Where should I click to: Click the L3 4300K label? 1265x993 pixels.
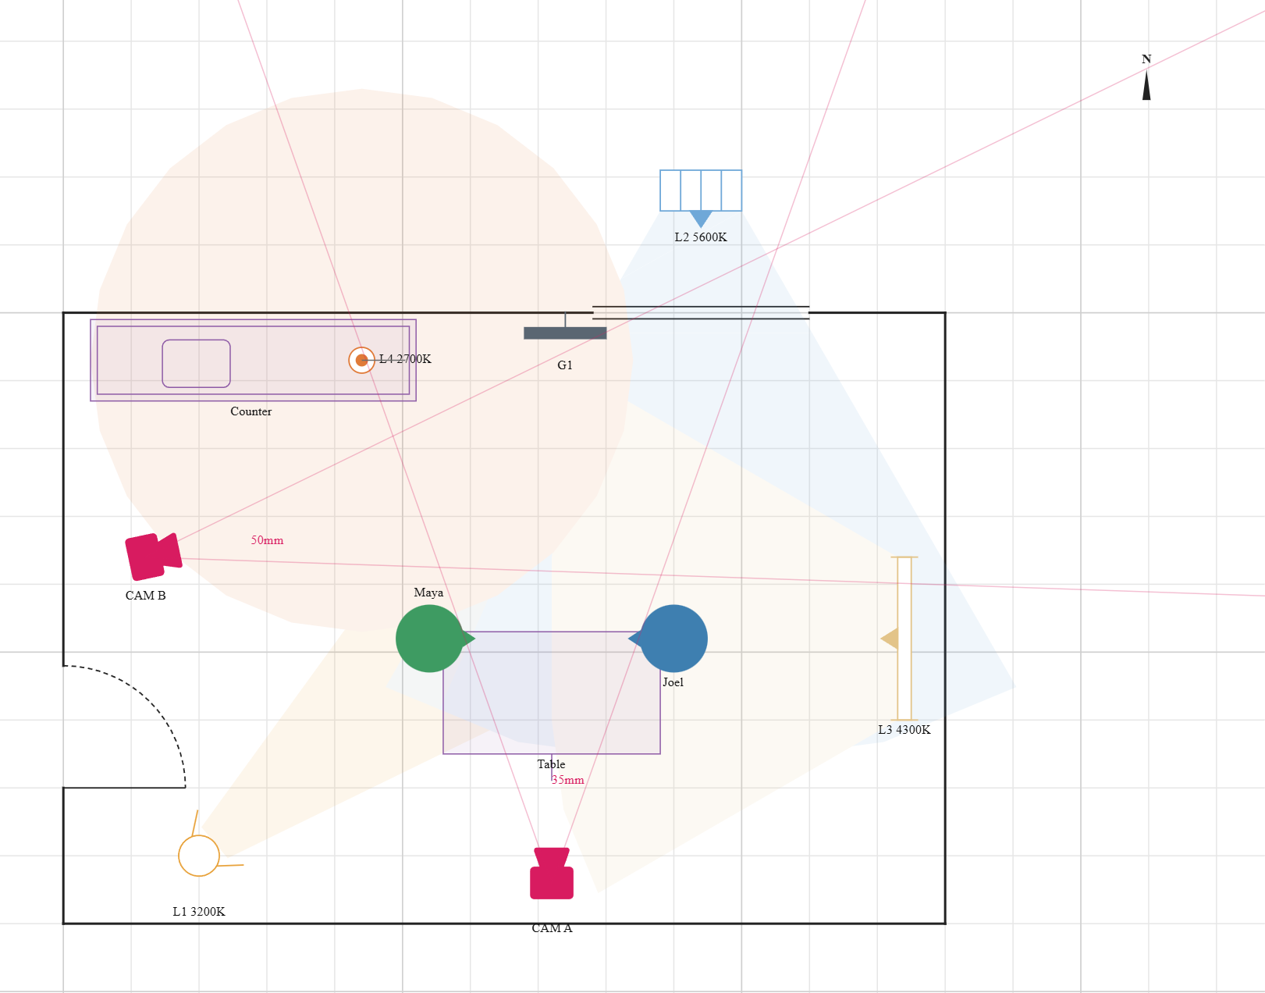tap(904, 730)
